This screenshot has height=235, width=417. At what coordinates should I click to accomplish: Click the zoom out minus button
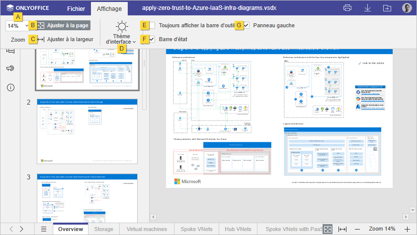(357, 229)
